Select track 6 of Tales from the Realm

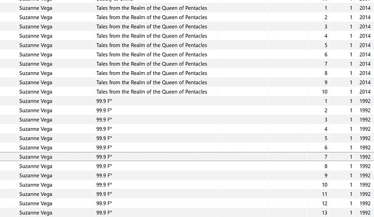(187, 54)
